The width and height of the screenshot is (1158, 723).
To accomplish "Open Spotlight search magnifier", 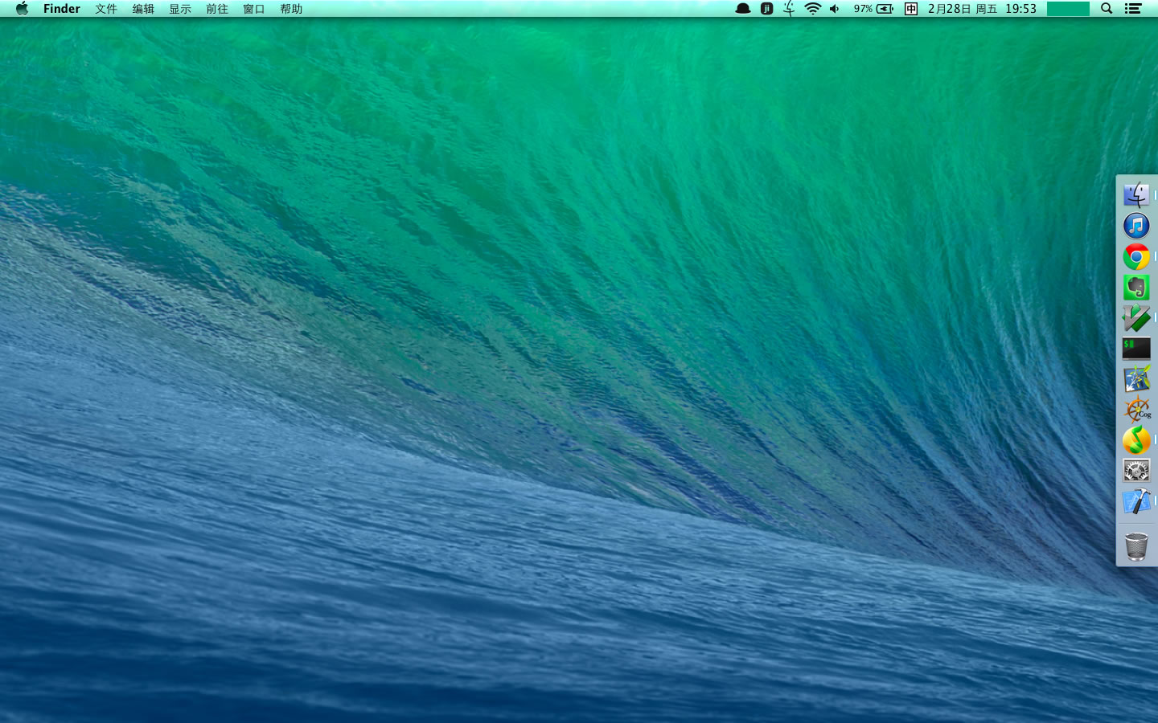I will click(1107, 9).
